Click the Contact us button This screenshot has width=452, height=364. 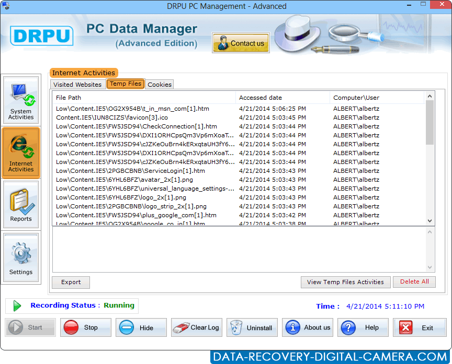(241, 43)
